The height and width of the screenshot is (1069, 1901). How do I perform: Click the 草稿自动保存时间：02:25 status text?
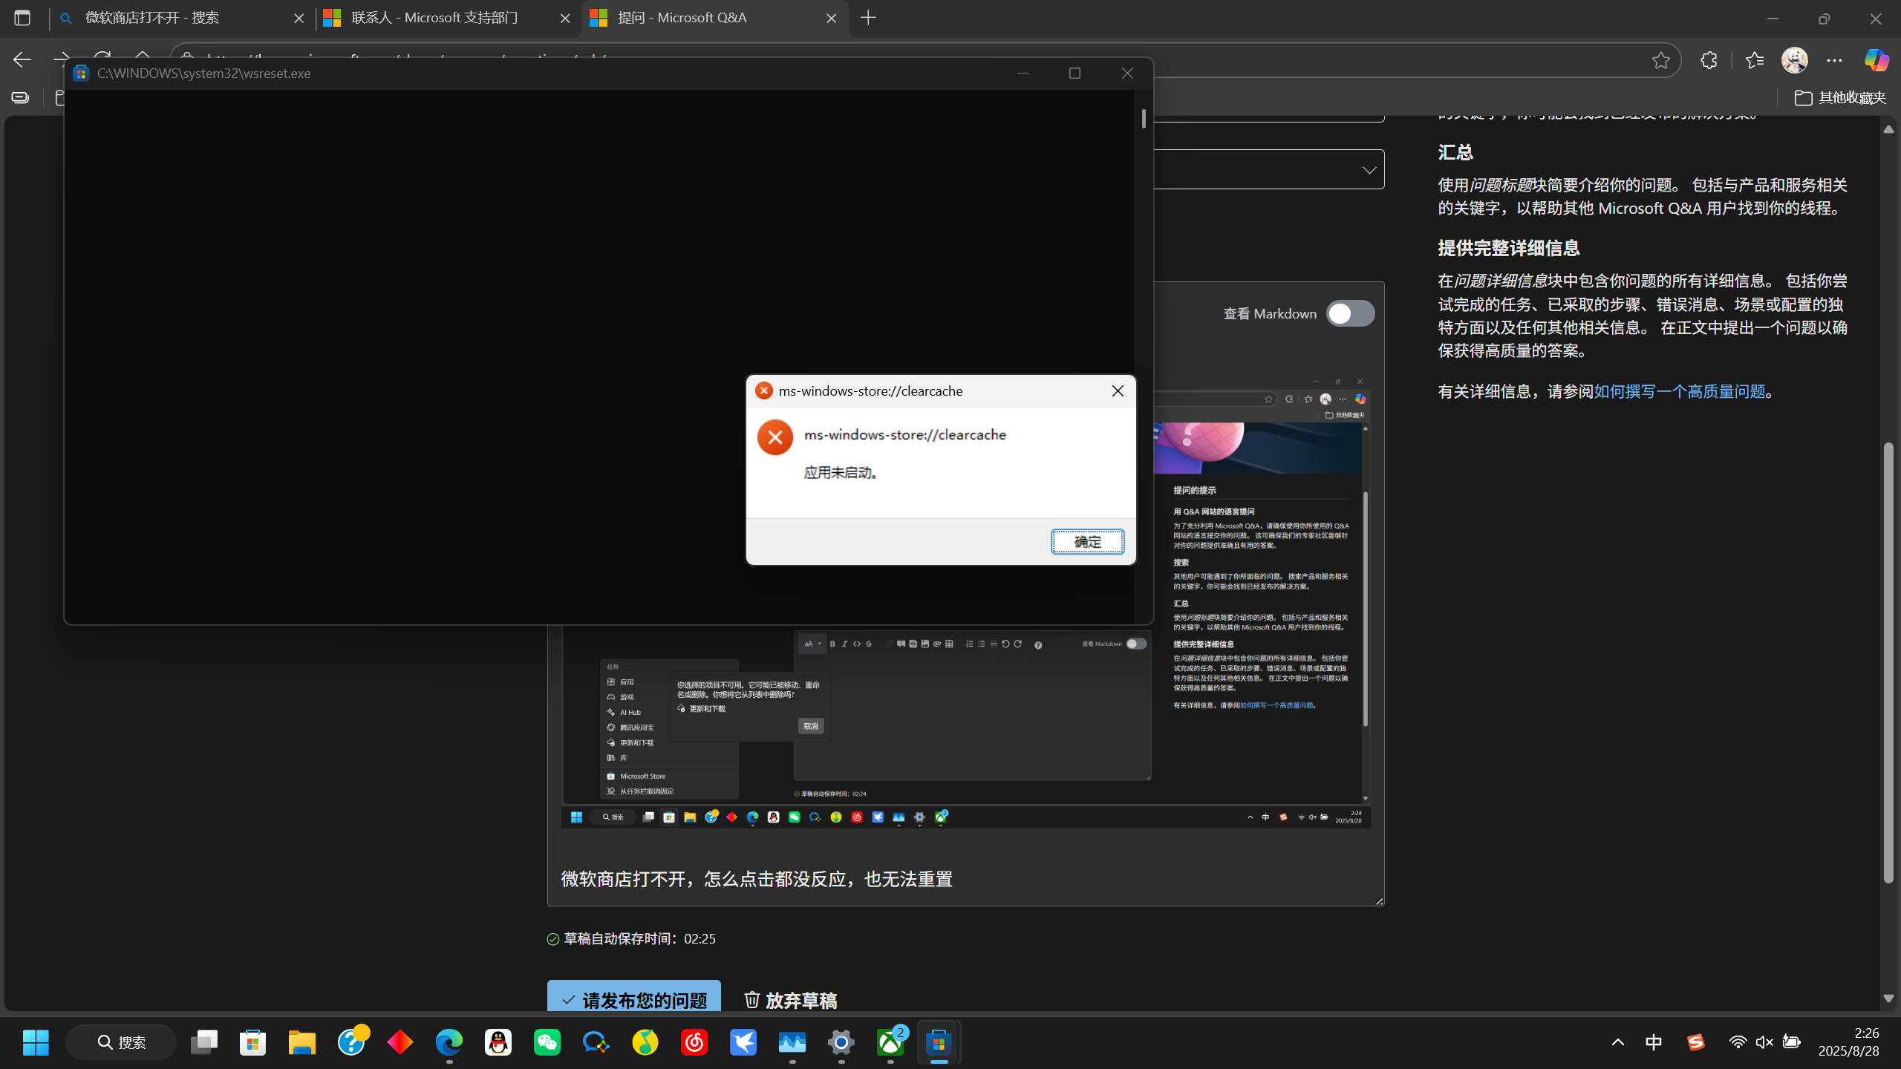(x=640, y=939)
